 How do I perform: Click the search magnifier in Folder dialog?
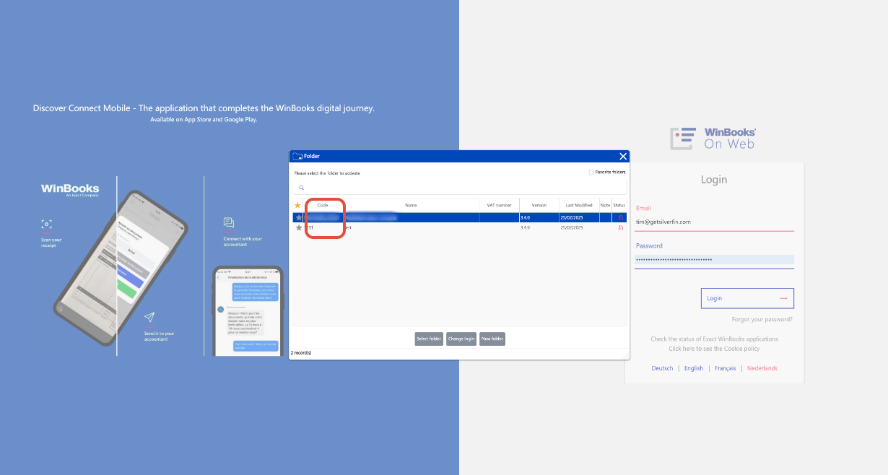point(302,188)
